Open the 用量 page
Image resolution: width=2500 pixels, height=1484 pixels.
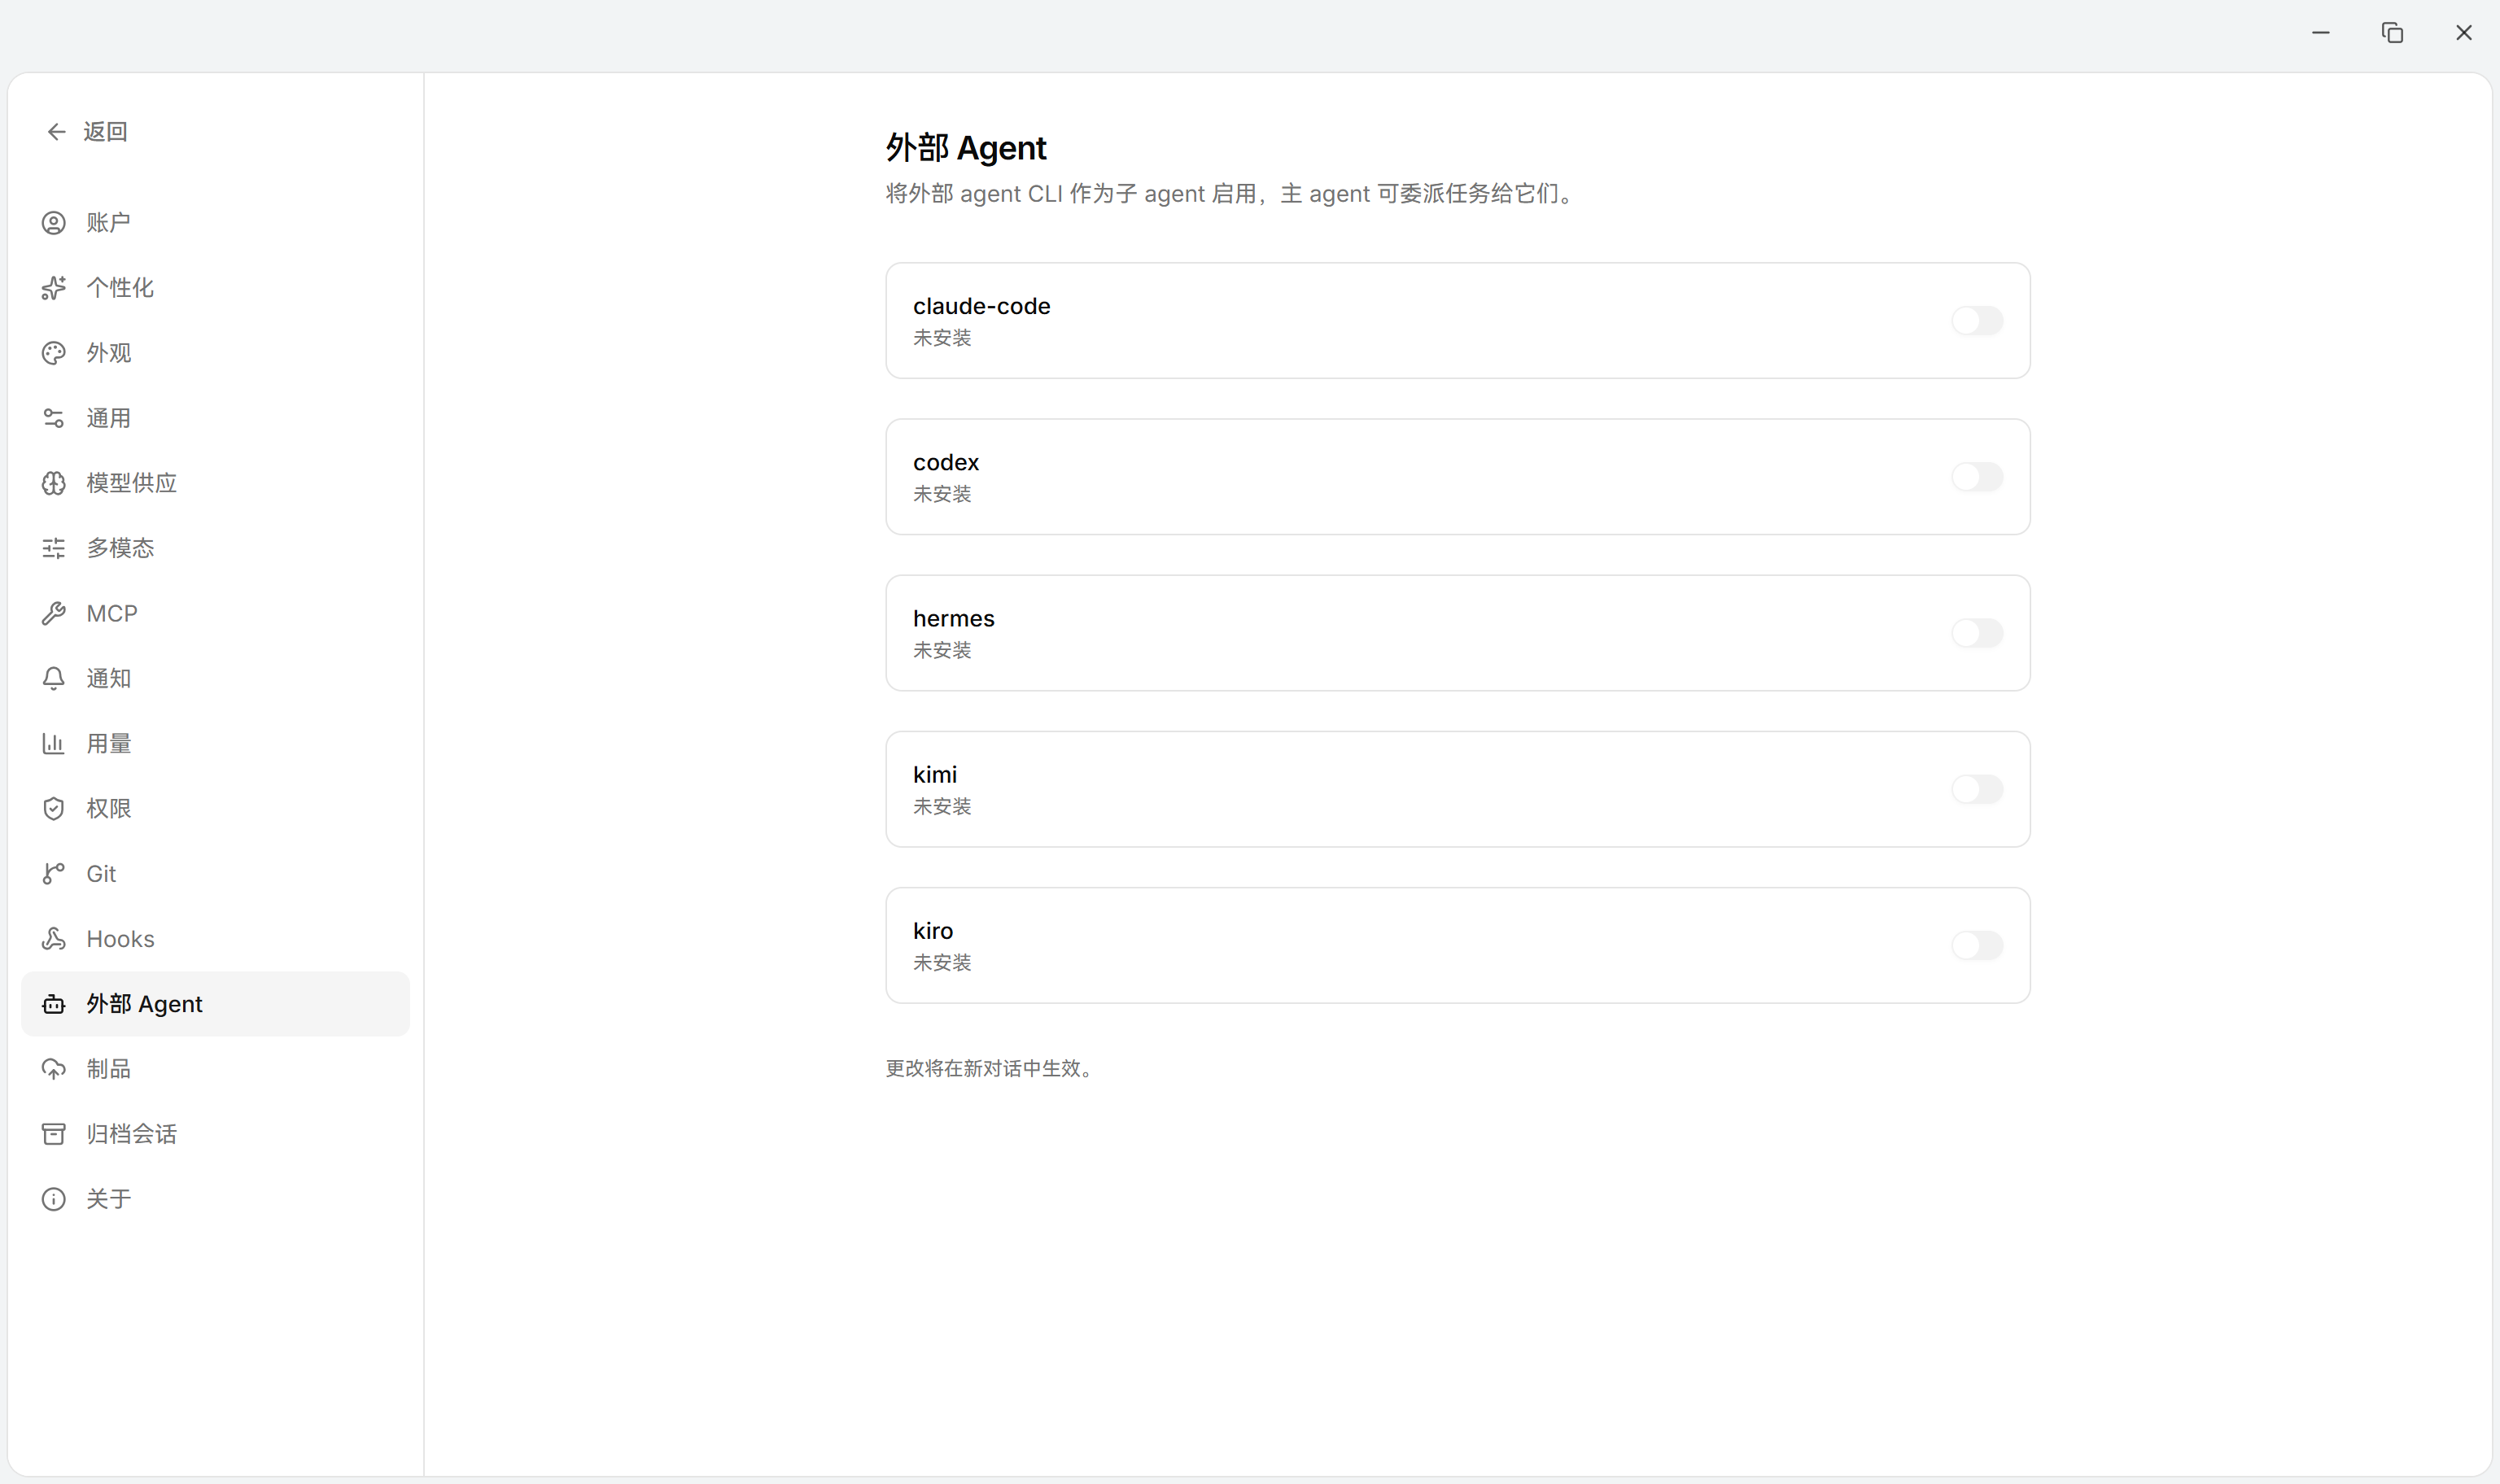pos(215,743)
